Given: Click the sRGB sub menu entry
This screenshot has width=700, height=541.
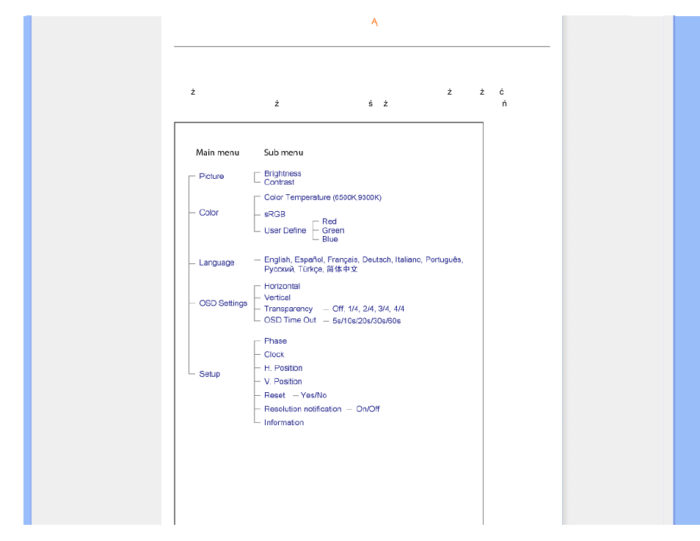Looking at the screenshot, I should 274,215.
